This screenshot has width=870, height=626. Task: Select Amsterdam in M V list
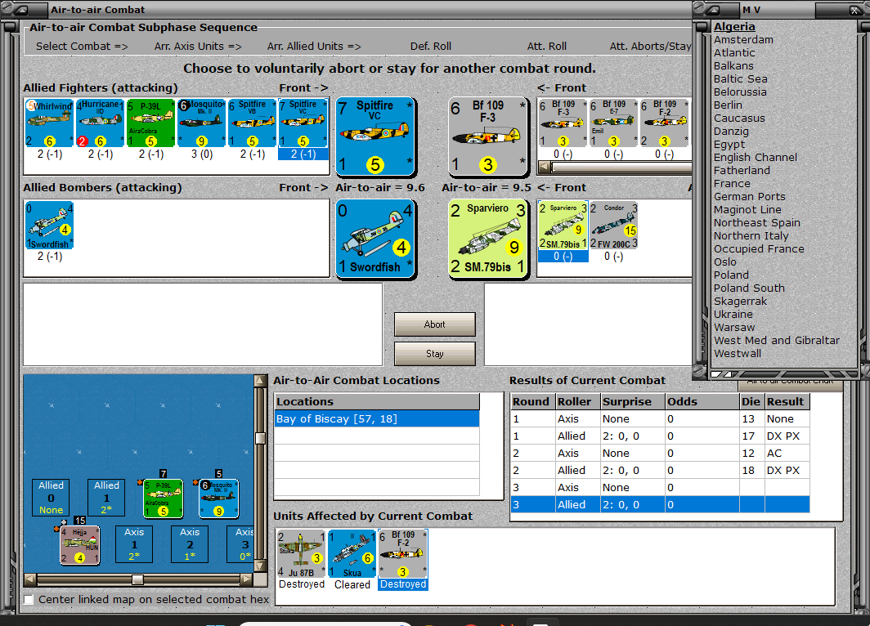coord(743,39)
